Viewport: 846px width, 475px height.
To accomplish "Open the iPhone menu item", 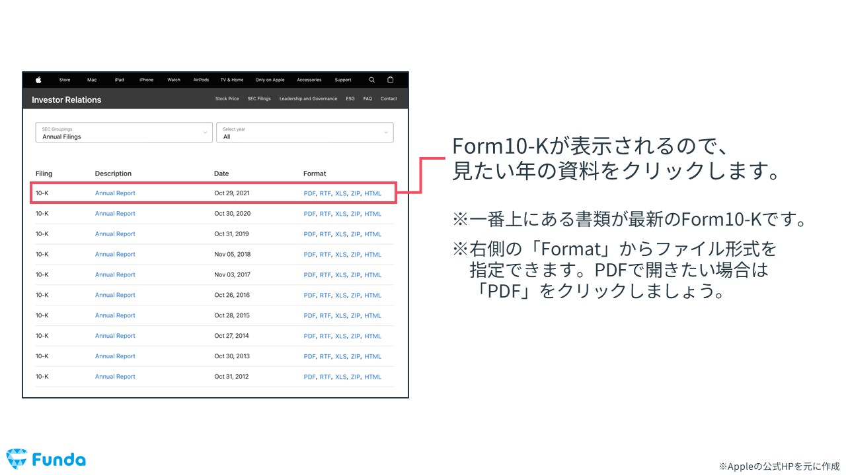I will [146, 80].
